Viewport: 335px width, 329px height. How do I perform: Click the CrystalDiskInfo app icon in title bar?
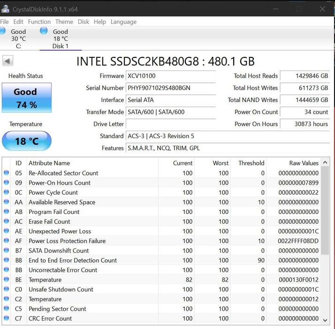[x=5, y=9]
